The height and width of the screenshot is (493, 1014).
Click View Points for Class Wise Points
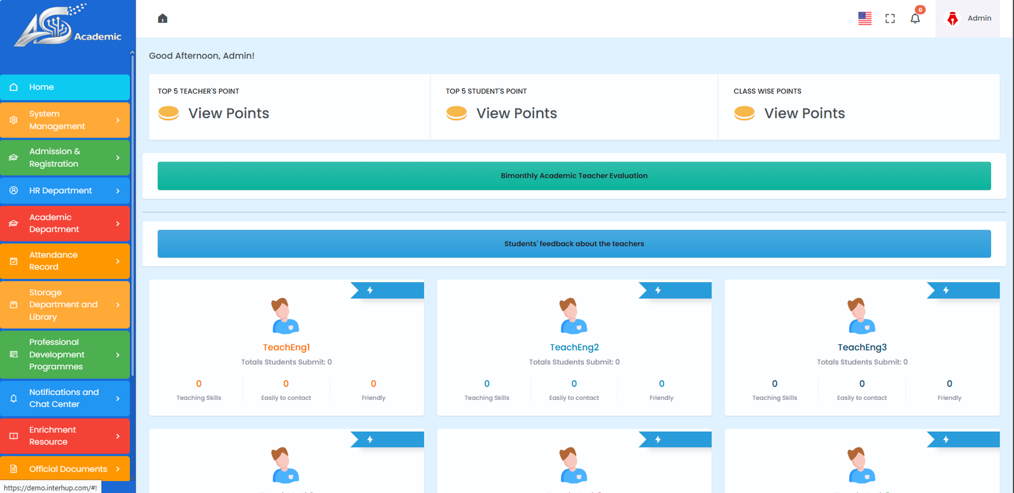[804, 113]
